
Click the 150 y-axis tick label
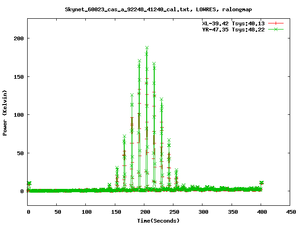tap(19, 77)
